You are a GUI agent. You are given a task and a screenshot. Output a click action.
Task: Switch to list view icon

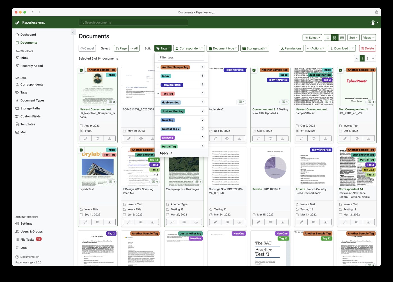[x=327, y=38]
